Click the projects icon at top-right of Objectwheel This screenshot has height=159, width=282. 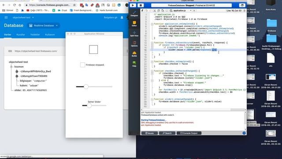click(x=242, y=5)
